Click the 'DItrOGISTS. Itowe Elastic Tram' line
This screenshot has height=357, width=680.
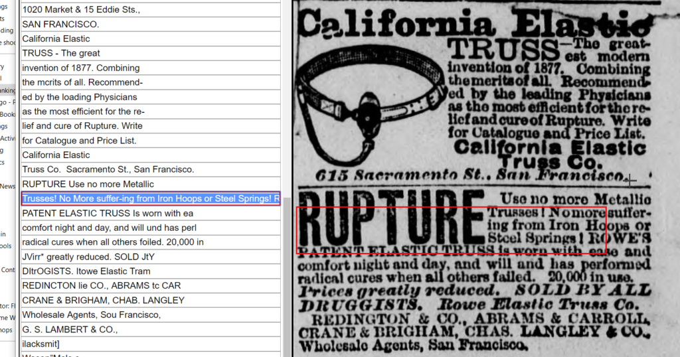point(151,271)
